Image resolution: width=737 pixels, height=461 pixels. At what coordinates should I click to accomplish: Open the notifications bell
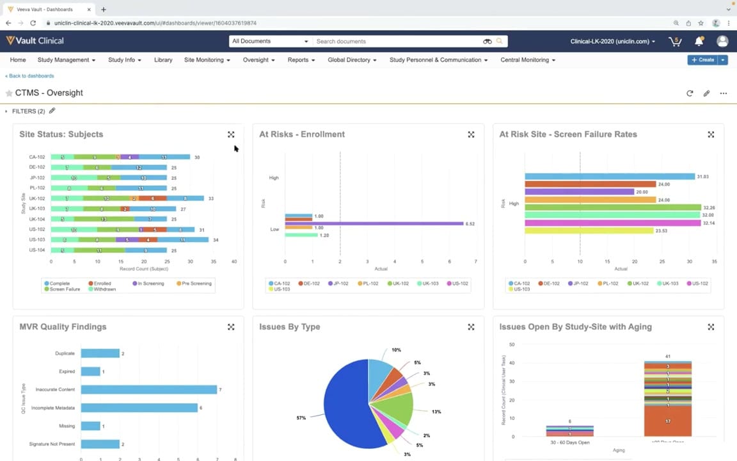tap(699, 42)
